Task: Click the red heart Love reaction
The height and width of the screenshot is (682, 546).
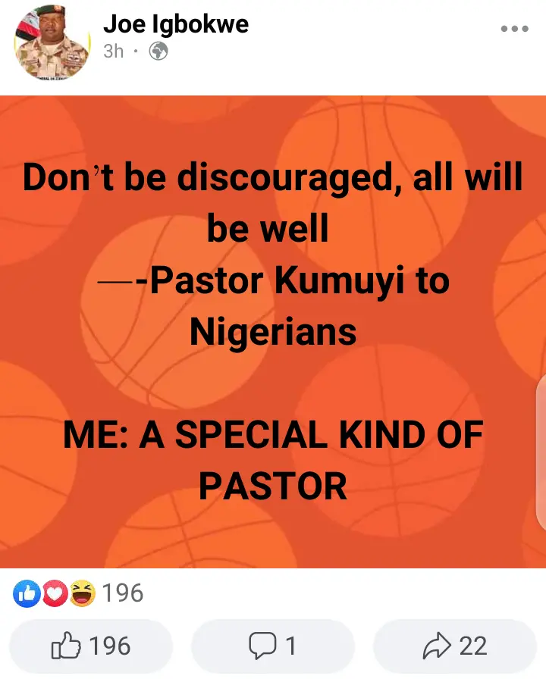Action: [55, 593]
